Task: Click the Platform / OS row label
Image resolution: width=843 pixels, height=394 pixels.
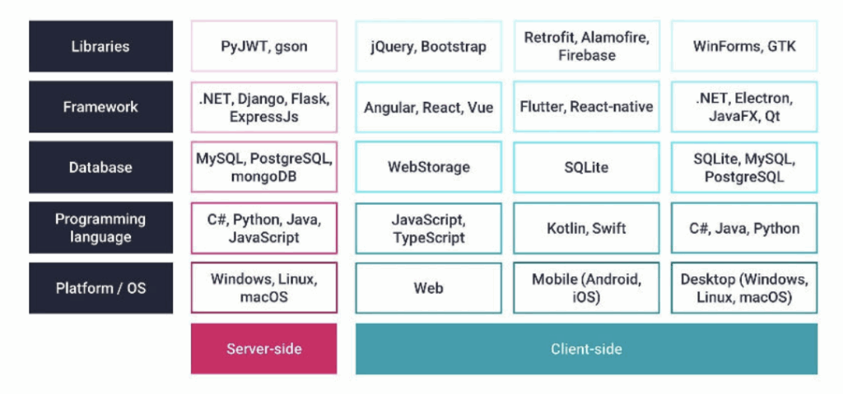Action: click(x=100, y=288)
